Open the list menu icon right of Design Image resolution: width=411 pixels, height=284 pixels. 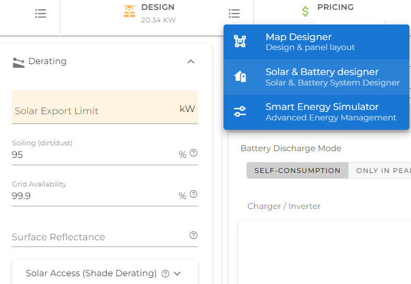(x=234, y=14)
